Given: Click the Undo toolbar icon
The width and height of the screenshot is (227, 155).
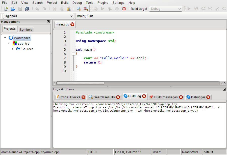Looking at the screenshot, I should [37, 9].
